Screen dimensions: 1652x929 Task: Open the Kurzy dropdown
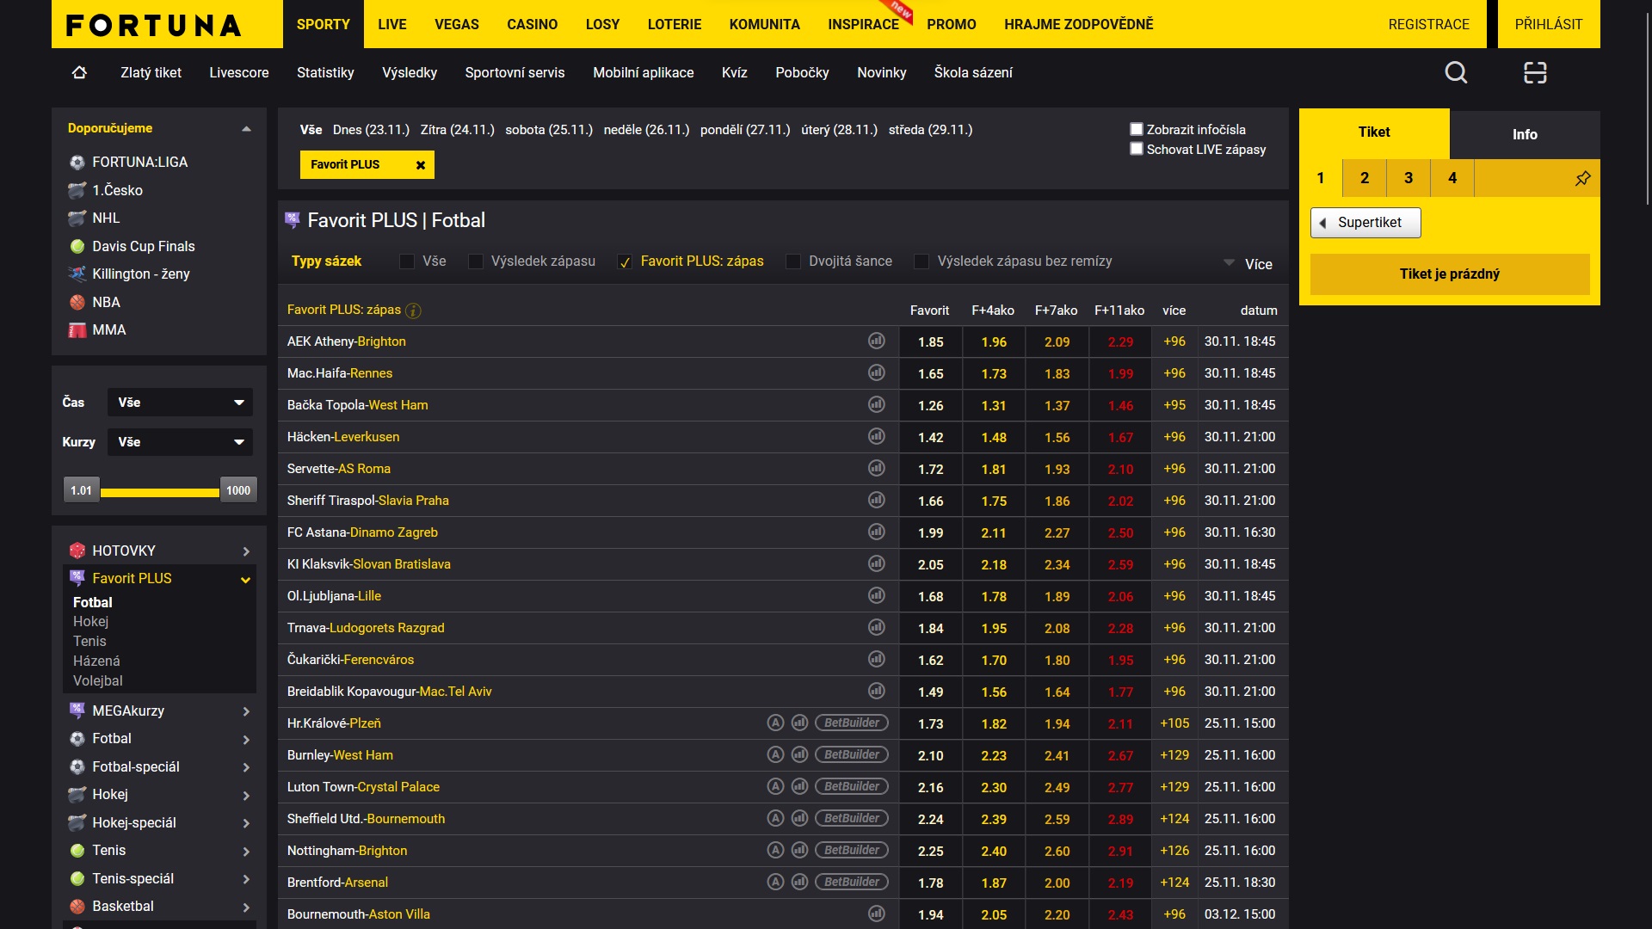180,442
